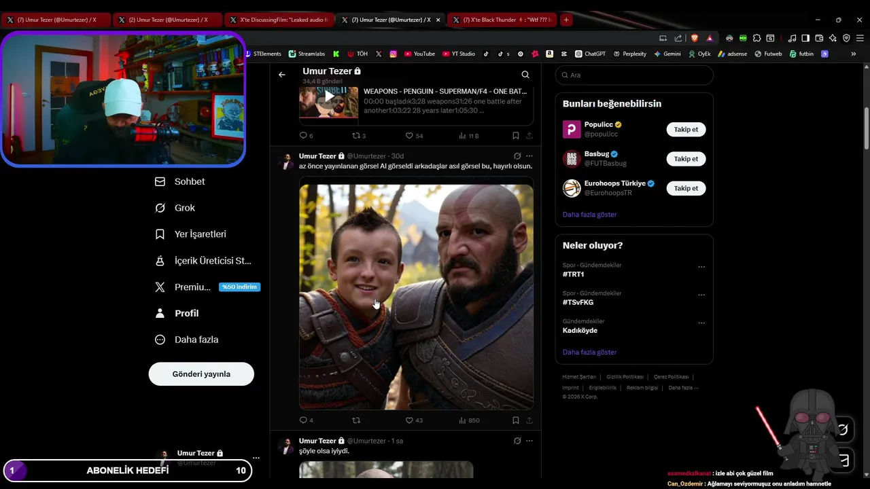The width and height of the screenshot is (870, 489).
Task: Bookmark the Kratos image post
Action: (516, 420)
